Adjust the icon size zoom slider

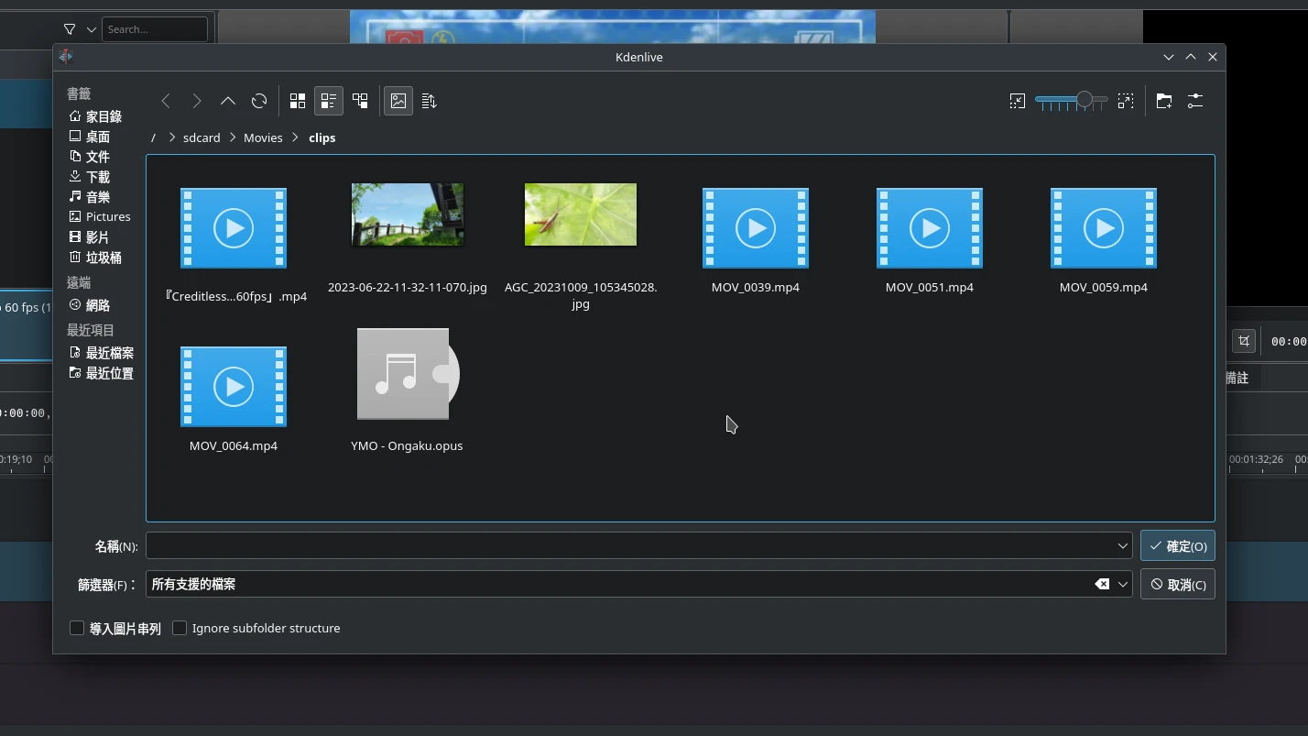pyautogui.click(x=1084, y=100)
